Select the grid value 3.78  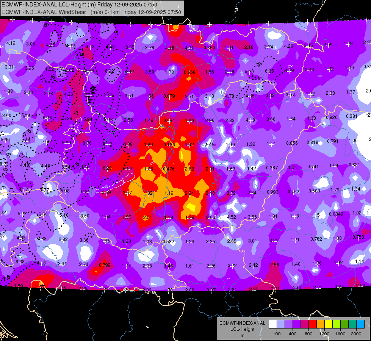150,48
